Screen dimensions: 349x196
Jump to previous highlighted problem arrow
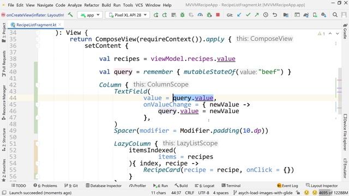pos(330,34)
